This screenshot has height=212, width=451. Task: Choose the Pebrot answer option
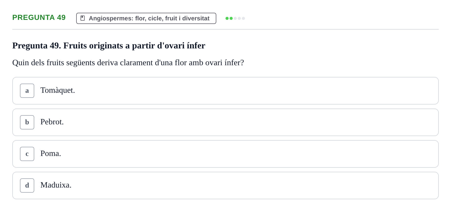click(x=225, y=122)
